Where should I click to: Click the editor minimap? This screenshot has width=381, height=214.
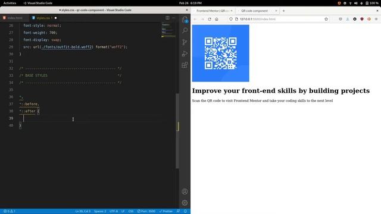[168, 30]
